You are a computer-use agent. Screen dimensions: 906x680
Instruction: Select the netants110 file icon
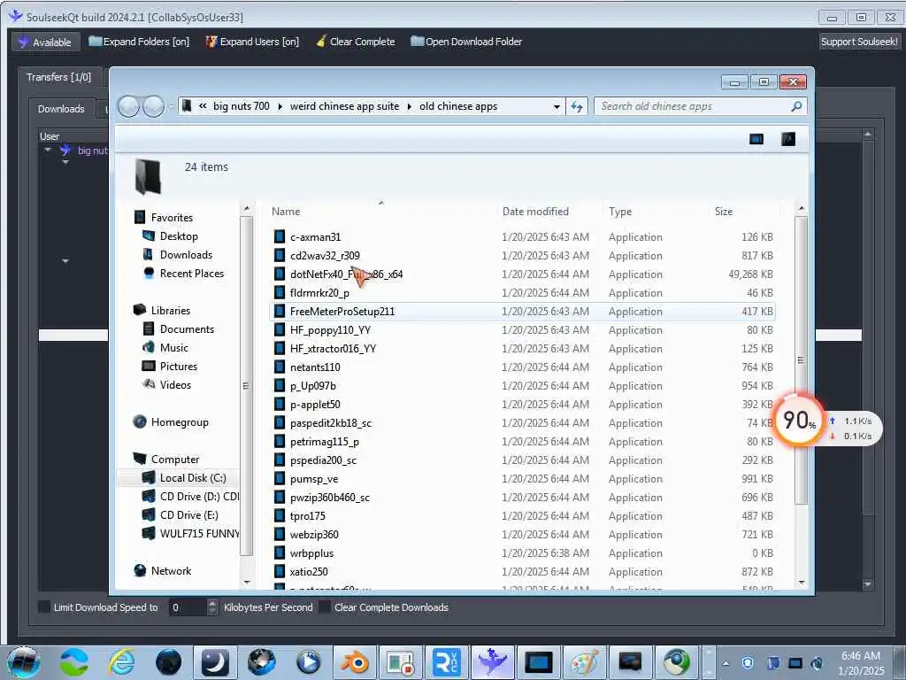point(280,367)
